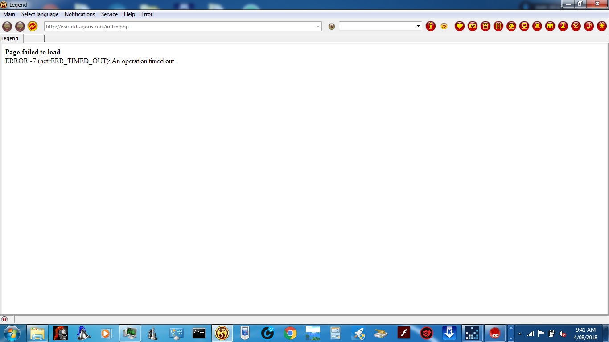Click the red heart toolbar icon
The height and width of the screenshot is (342, 609).
[x=460, y=26]
